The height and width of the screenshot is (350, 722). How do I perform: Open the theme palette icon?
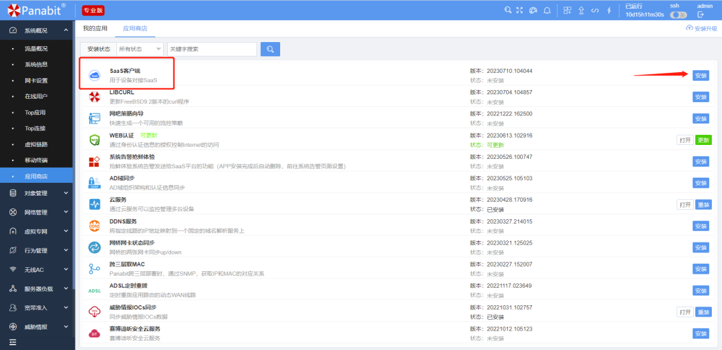533,10
